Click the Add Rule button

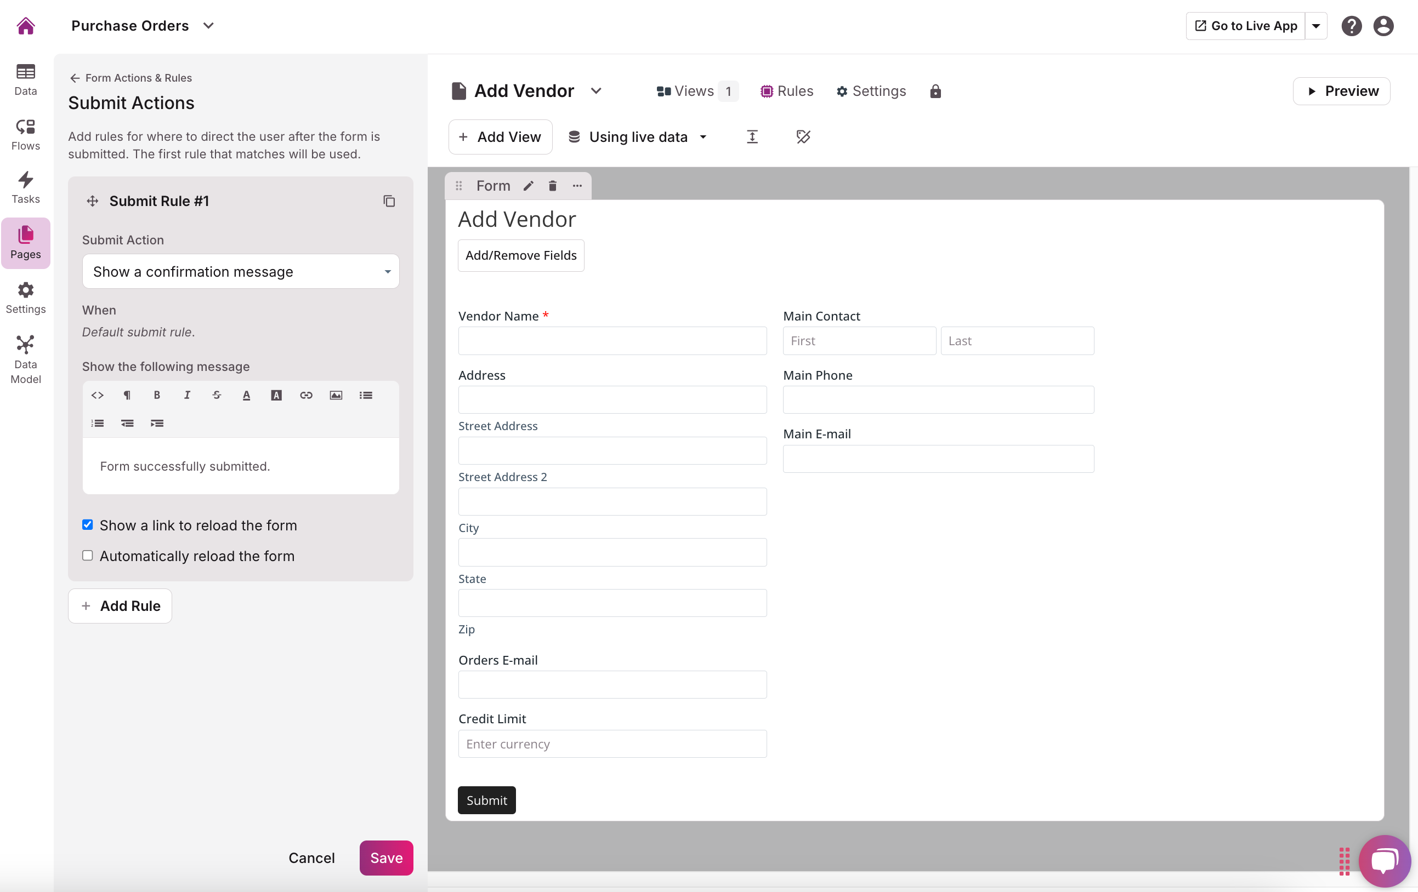coord(120,606)
